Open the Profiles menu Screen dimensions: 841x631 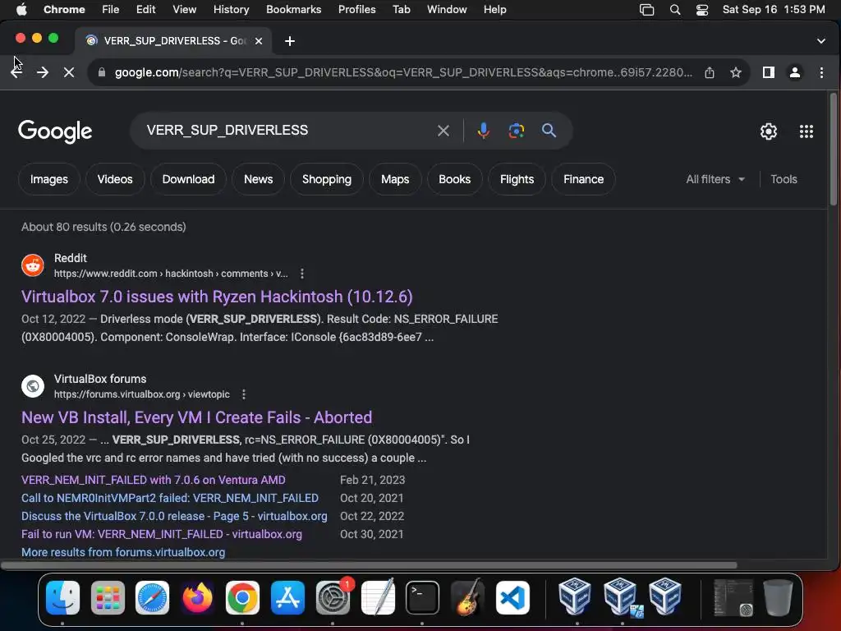pyautogui.click(x=356, y=9)
